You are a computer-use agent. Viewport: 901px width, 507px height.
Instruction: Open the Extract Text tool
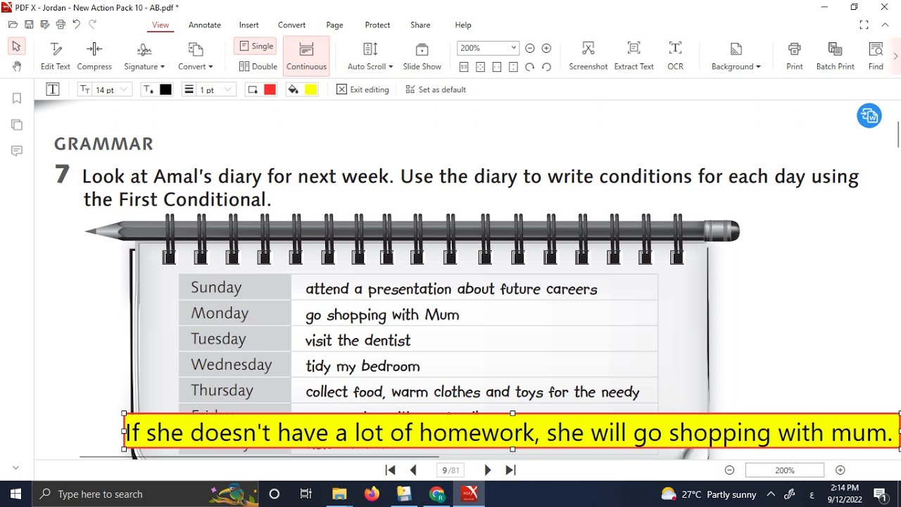(x=634, y=56)
